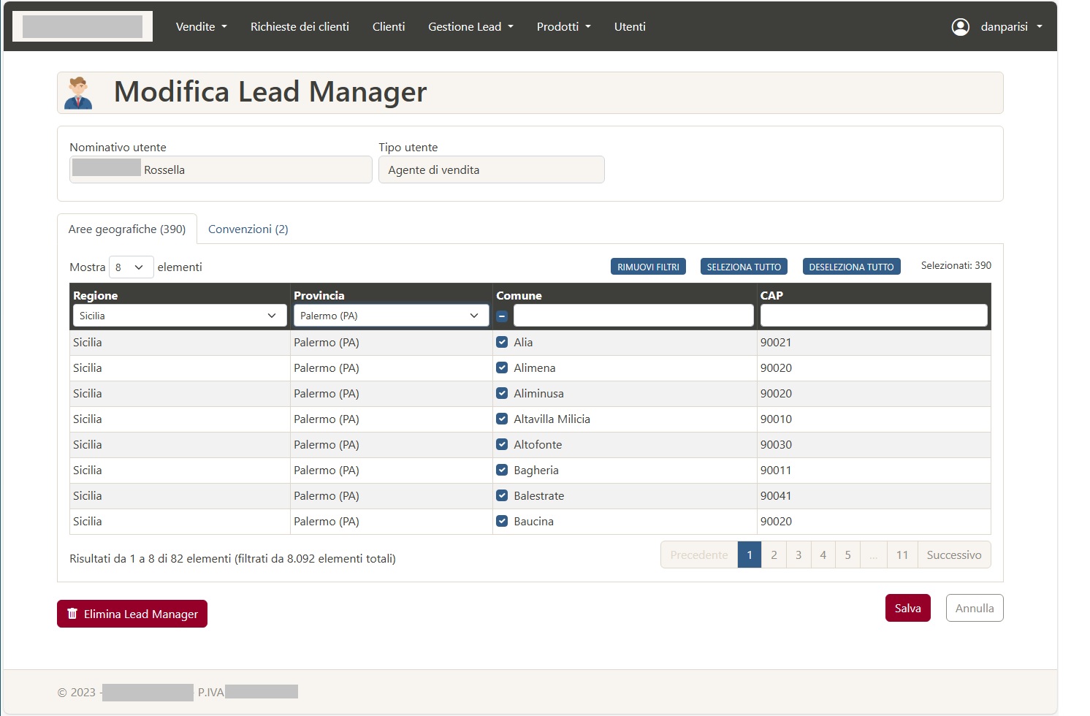1090x716 pixels.
Task: Toggle the select-all Comune header checkbox
Action: (x=502, y=316)
